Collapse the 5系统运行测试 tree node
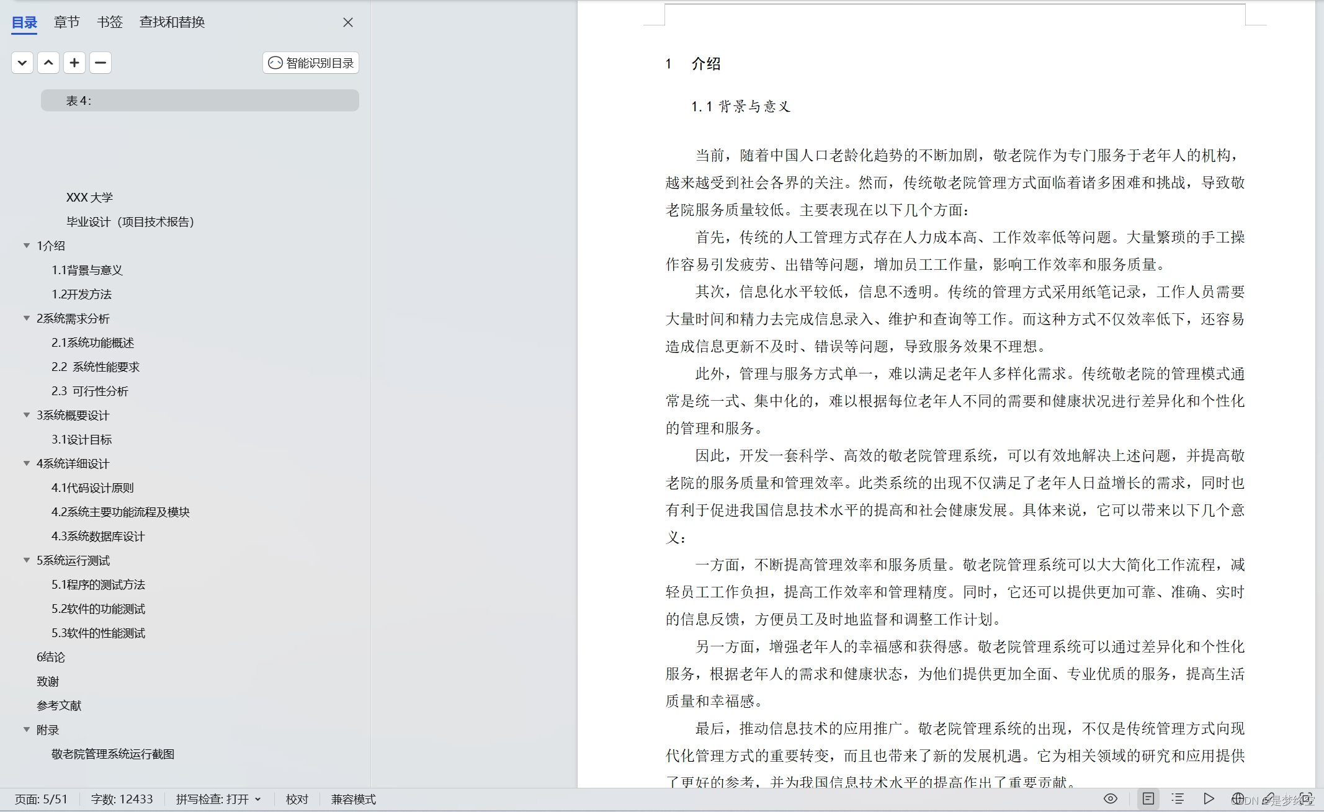Image resolution: width=1324 pixels, height=812 pixels. click(x=26, y=560)
